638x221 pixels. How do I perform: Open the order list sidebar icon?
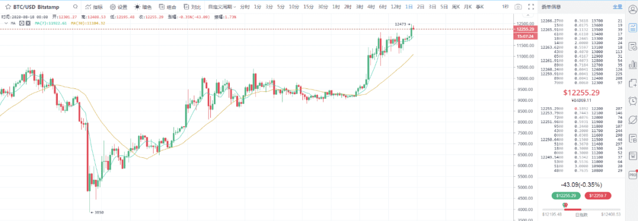tap(633, 46)
